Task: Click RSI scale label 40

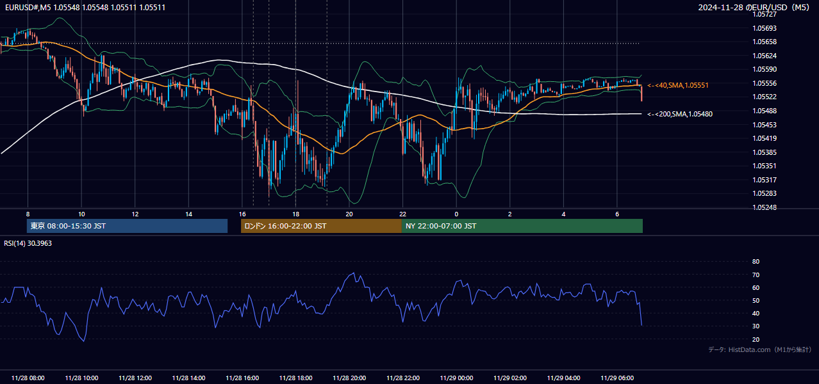Action: (756, 313)
